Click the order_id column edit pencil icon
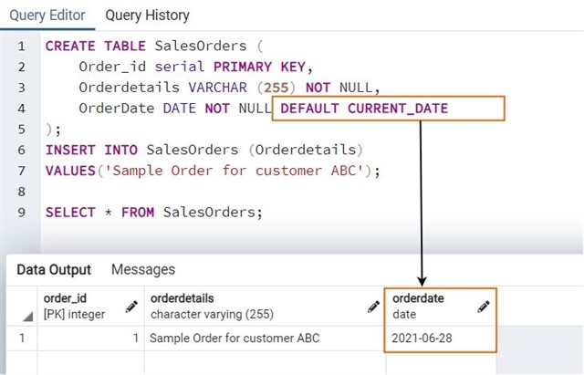The height and width of the screenshot is (375, 584). 131,307
